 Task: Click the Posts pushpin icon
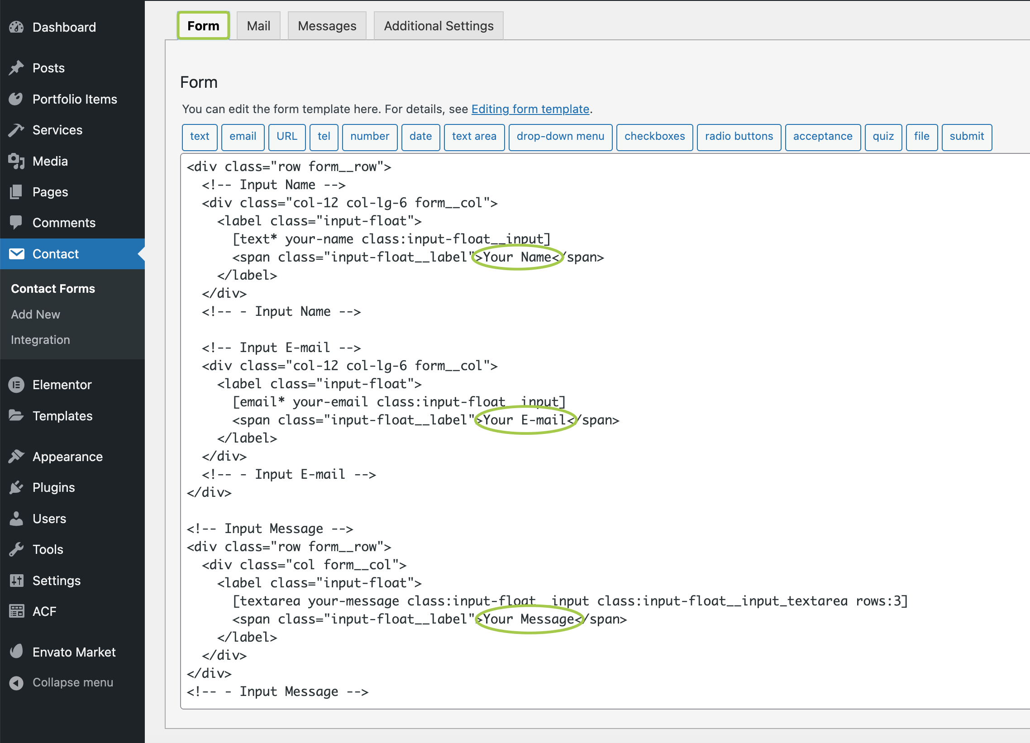click(x=16, y=68)
